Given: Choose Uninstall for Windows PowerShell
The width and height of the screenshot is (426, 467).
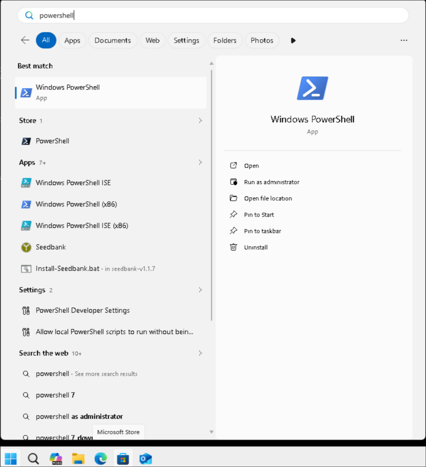Looking at the screenshot, I should point(256,247).
